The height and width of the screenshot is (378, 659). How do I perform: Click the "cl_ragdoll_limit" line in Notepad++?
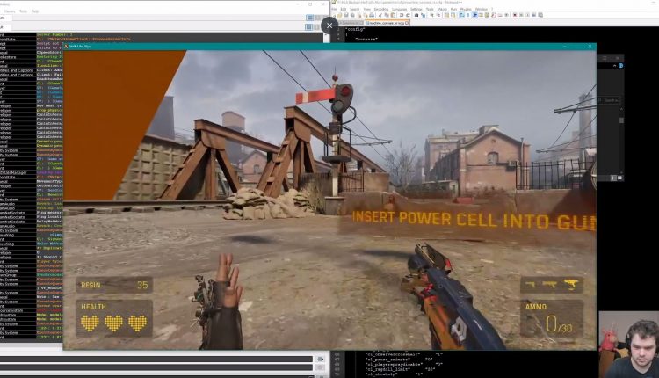pos(399,369)
